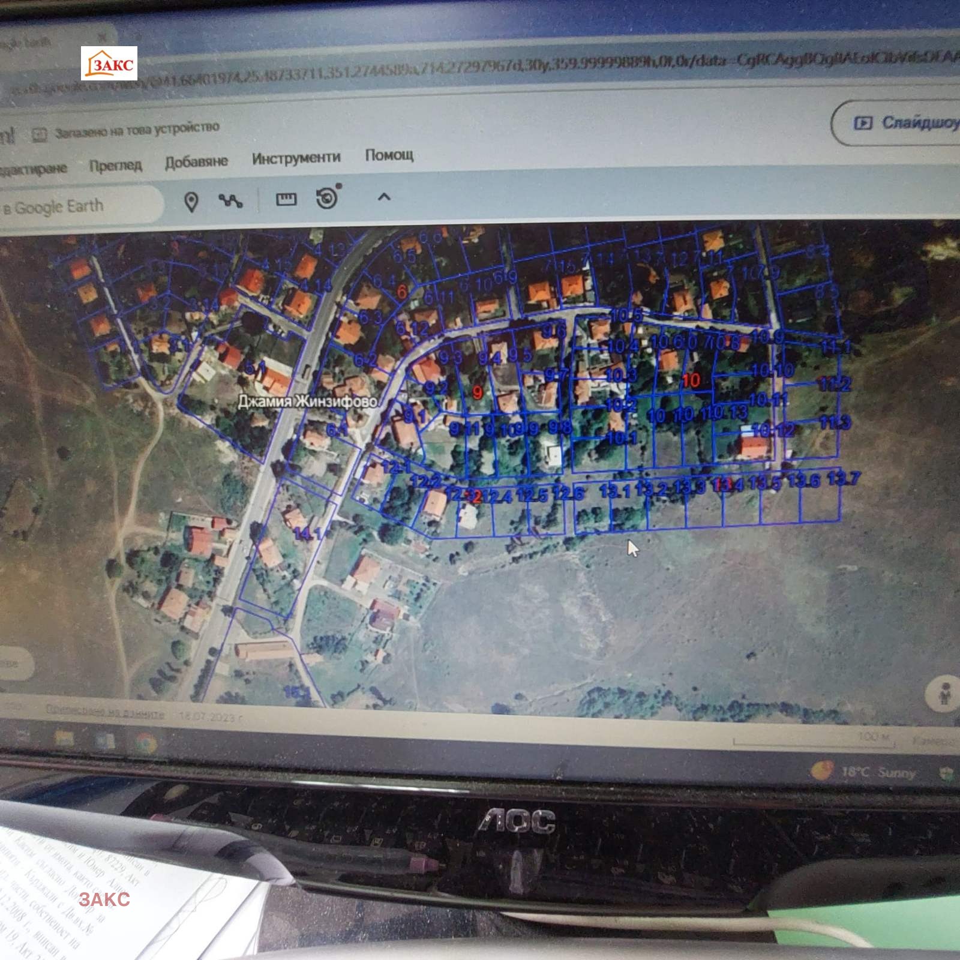The image size is (960, 960).
Task: Open File Explorer from the taskbar
Action: pyautogui.click(x=65, y=739)
